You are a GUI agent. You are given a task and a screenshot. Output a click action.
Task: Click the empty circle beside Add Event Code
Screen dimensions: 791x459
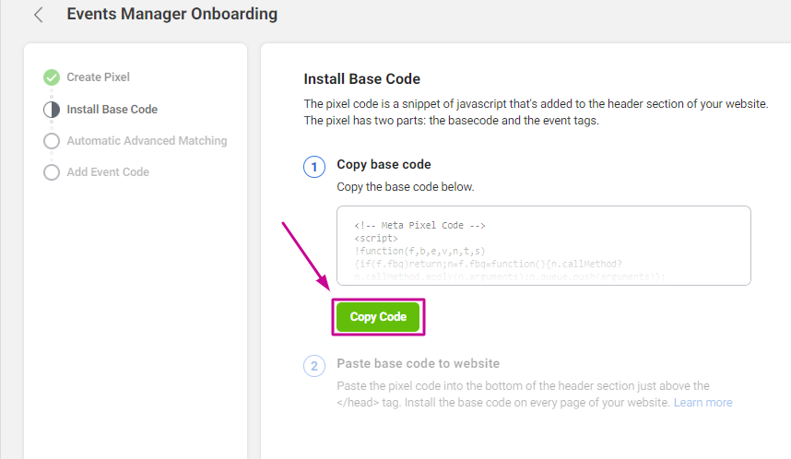coord(52,172)
